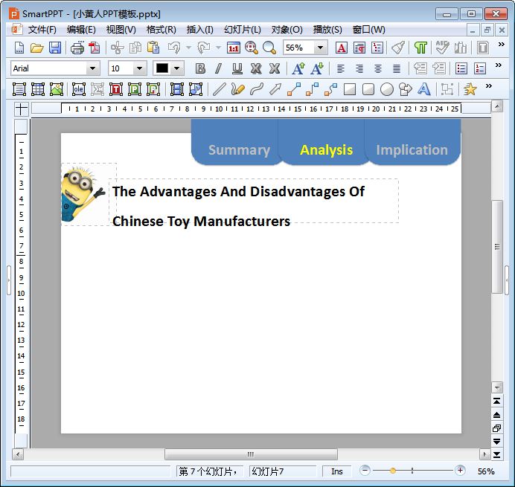Select the ellipse drawing tool
Image resolution: width=515 pixels, height=487 pixels.
click(386, 89)
